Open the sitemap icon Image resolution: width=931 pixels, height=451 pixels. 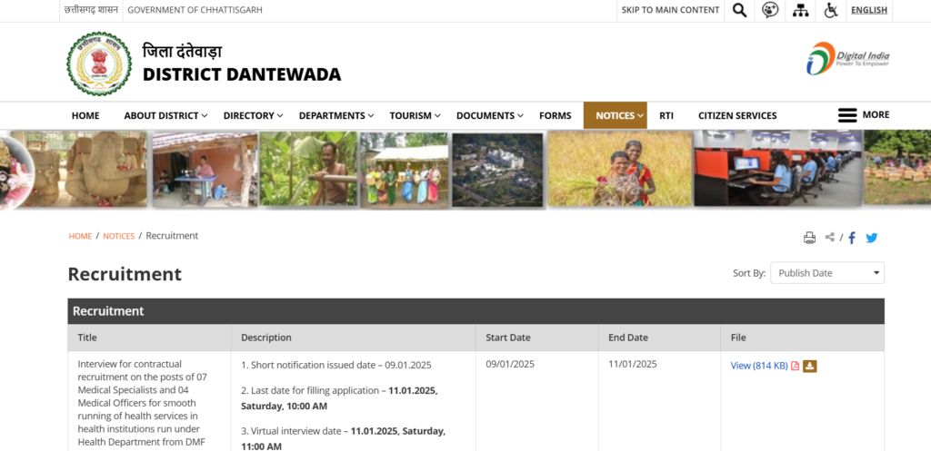click(x=801, y=10)
